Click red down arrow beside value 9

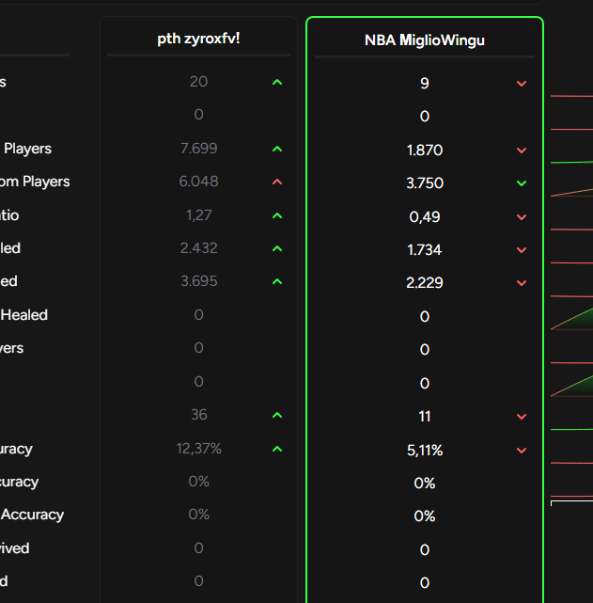click(522, 84)
